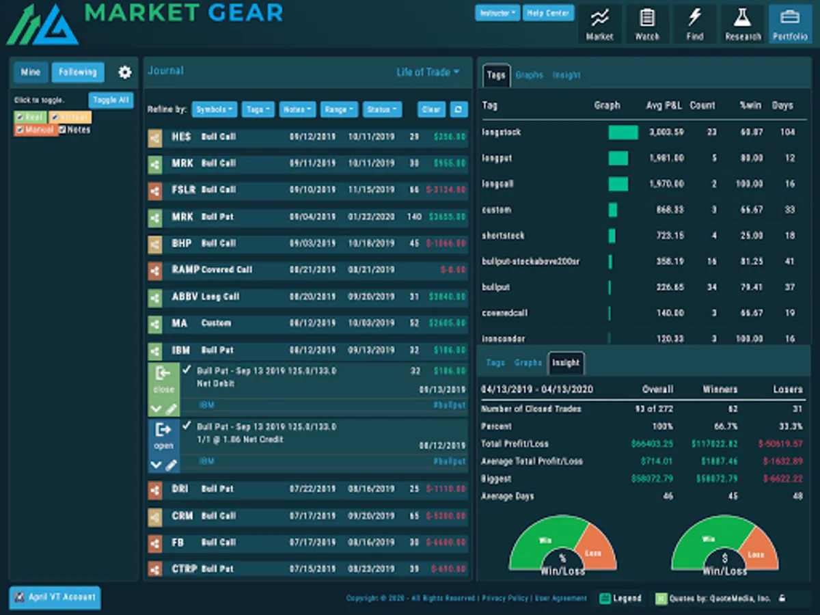Open the Life of Trade dropdown
The height and width of the screenshot is (615, 820).
(x=428, y=72)
